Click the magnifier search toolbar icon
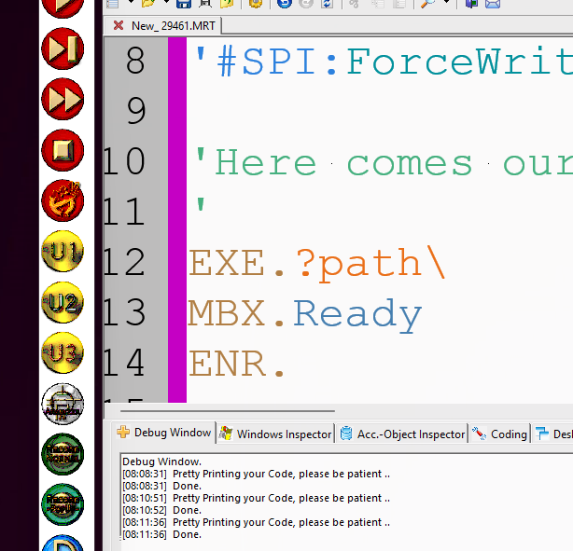Viewport: 573px width, 551px height. [x=427, y=4]
